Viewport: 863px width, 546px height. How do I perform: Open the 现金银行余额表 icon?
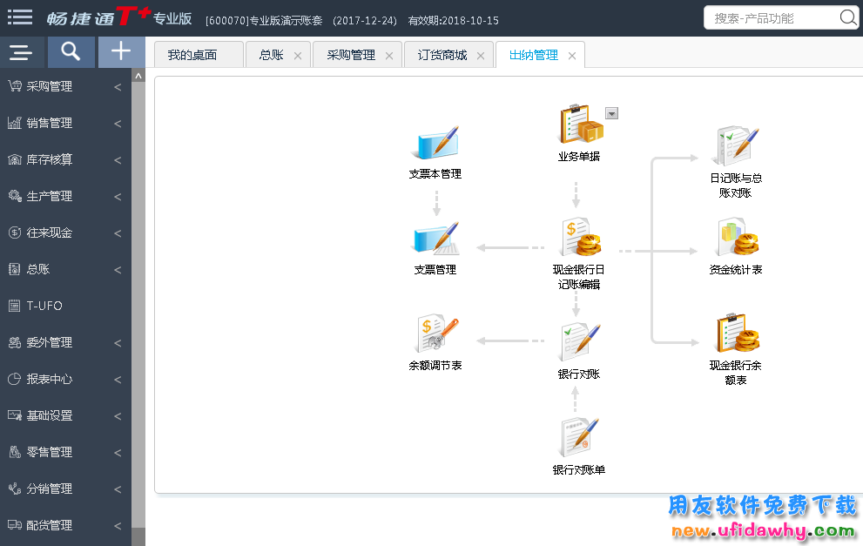click(x=736, y=334)
